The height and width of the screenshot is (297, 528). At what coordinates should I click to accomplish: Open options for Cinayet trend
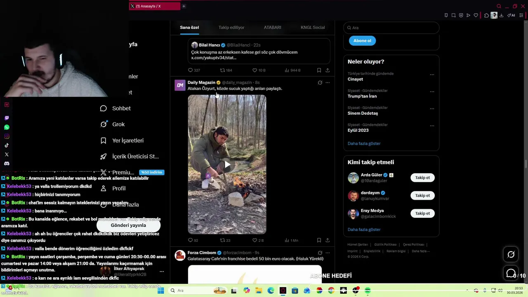tap(432, 75)
